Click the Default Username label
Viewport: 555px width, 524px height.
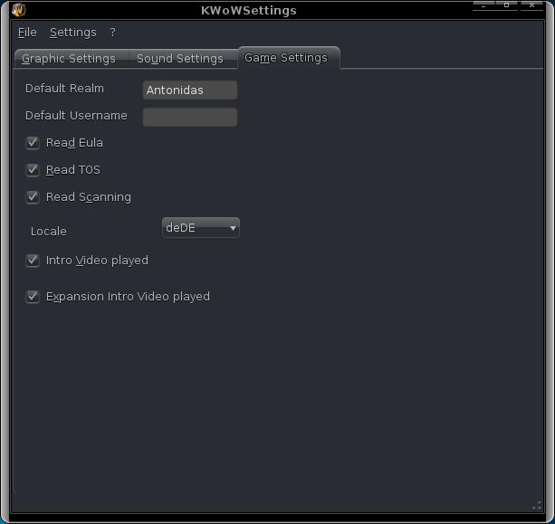(x=76, y=115)
